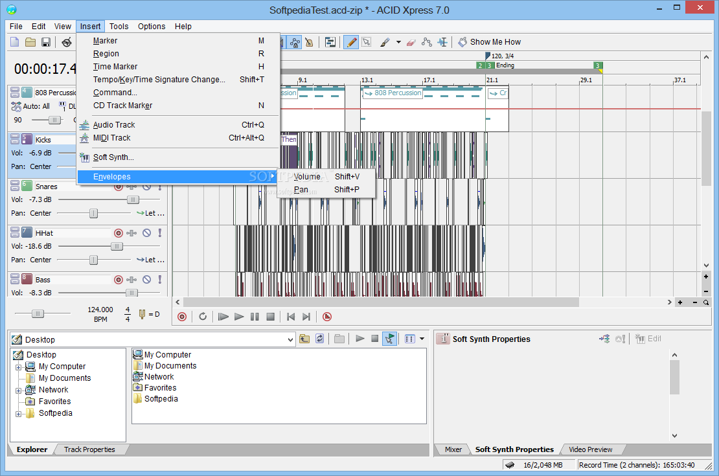The height and width of the screenshot is (476, 719).
Task: Open HiHat track FX icon
Action: click(132, 233)
